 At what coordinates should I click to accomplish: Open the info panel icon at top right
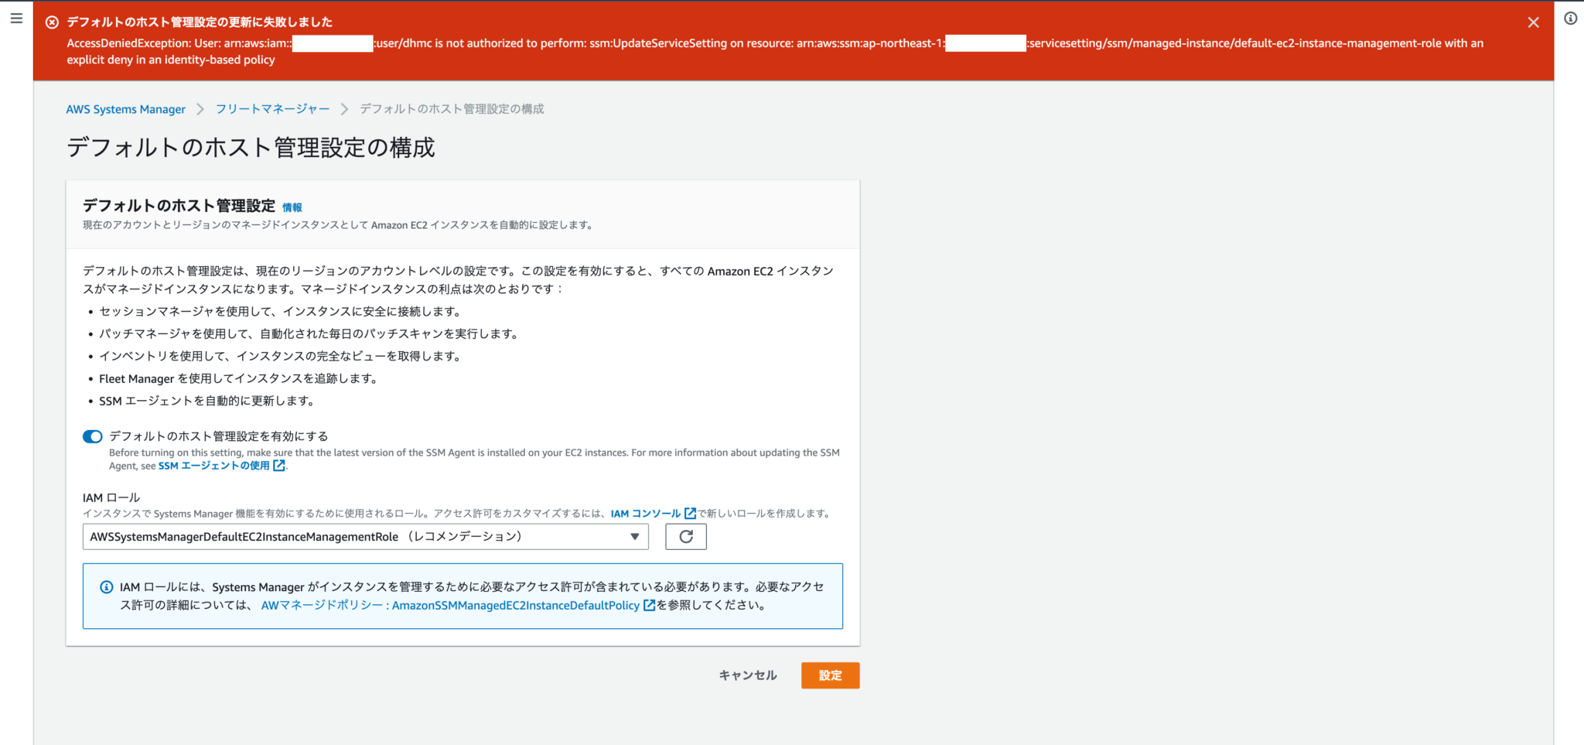1570,19
